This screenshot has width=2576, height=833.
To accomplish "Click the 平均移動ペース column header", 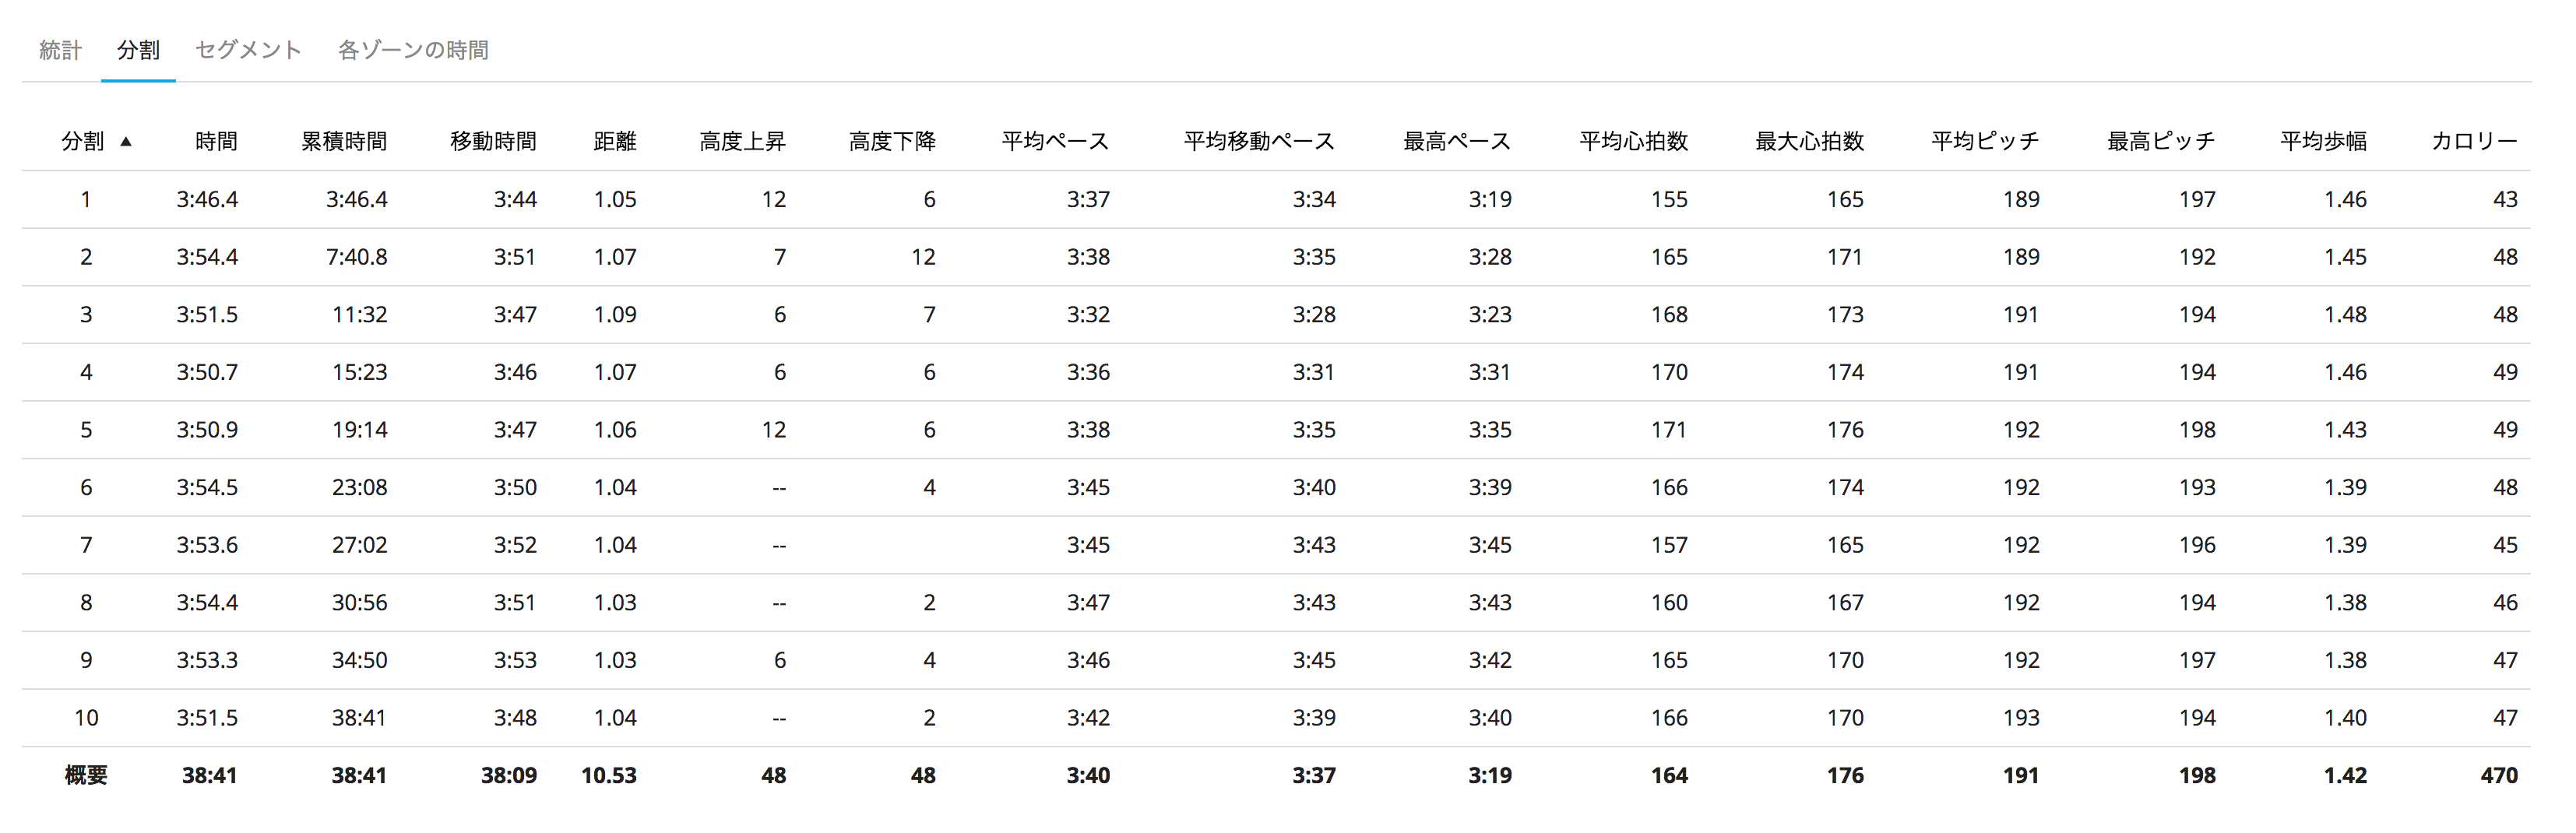I will (1259, 142).
